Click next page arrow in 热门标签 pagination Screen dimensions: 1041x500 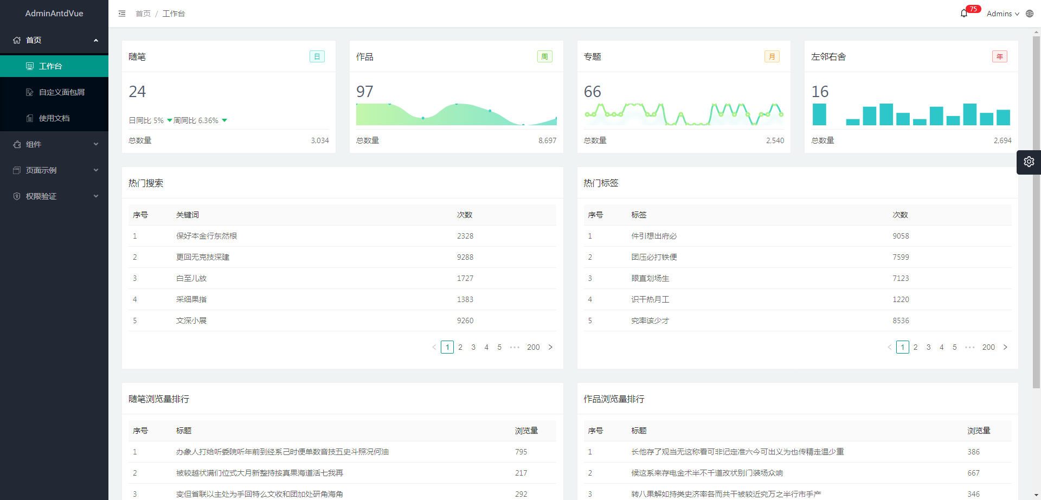tap(1006, 347)
